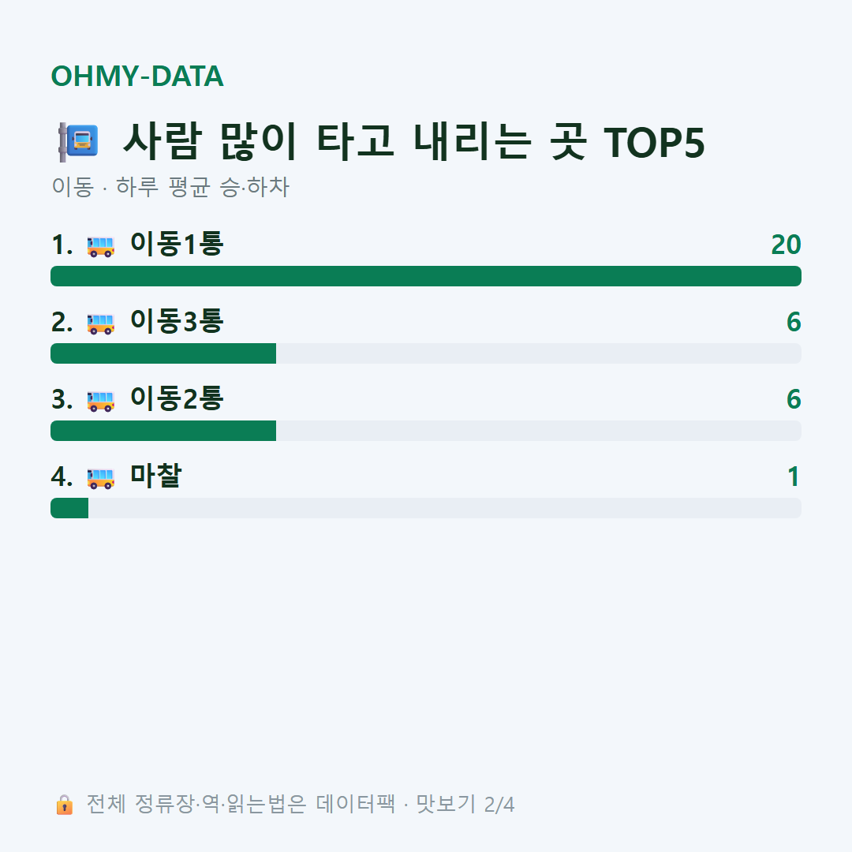Select the 마찰 stop name
The image size is (852, 852).
(155, 476)
